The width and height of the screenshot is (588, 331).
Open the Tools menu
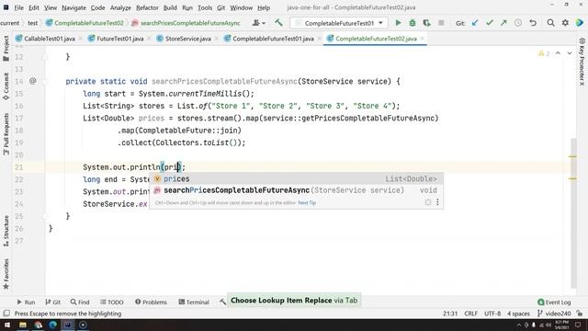[x=205, y=7]
